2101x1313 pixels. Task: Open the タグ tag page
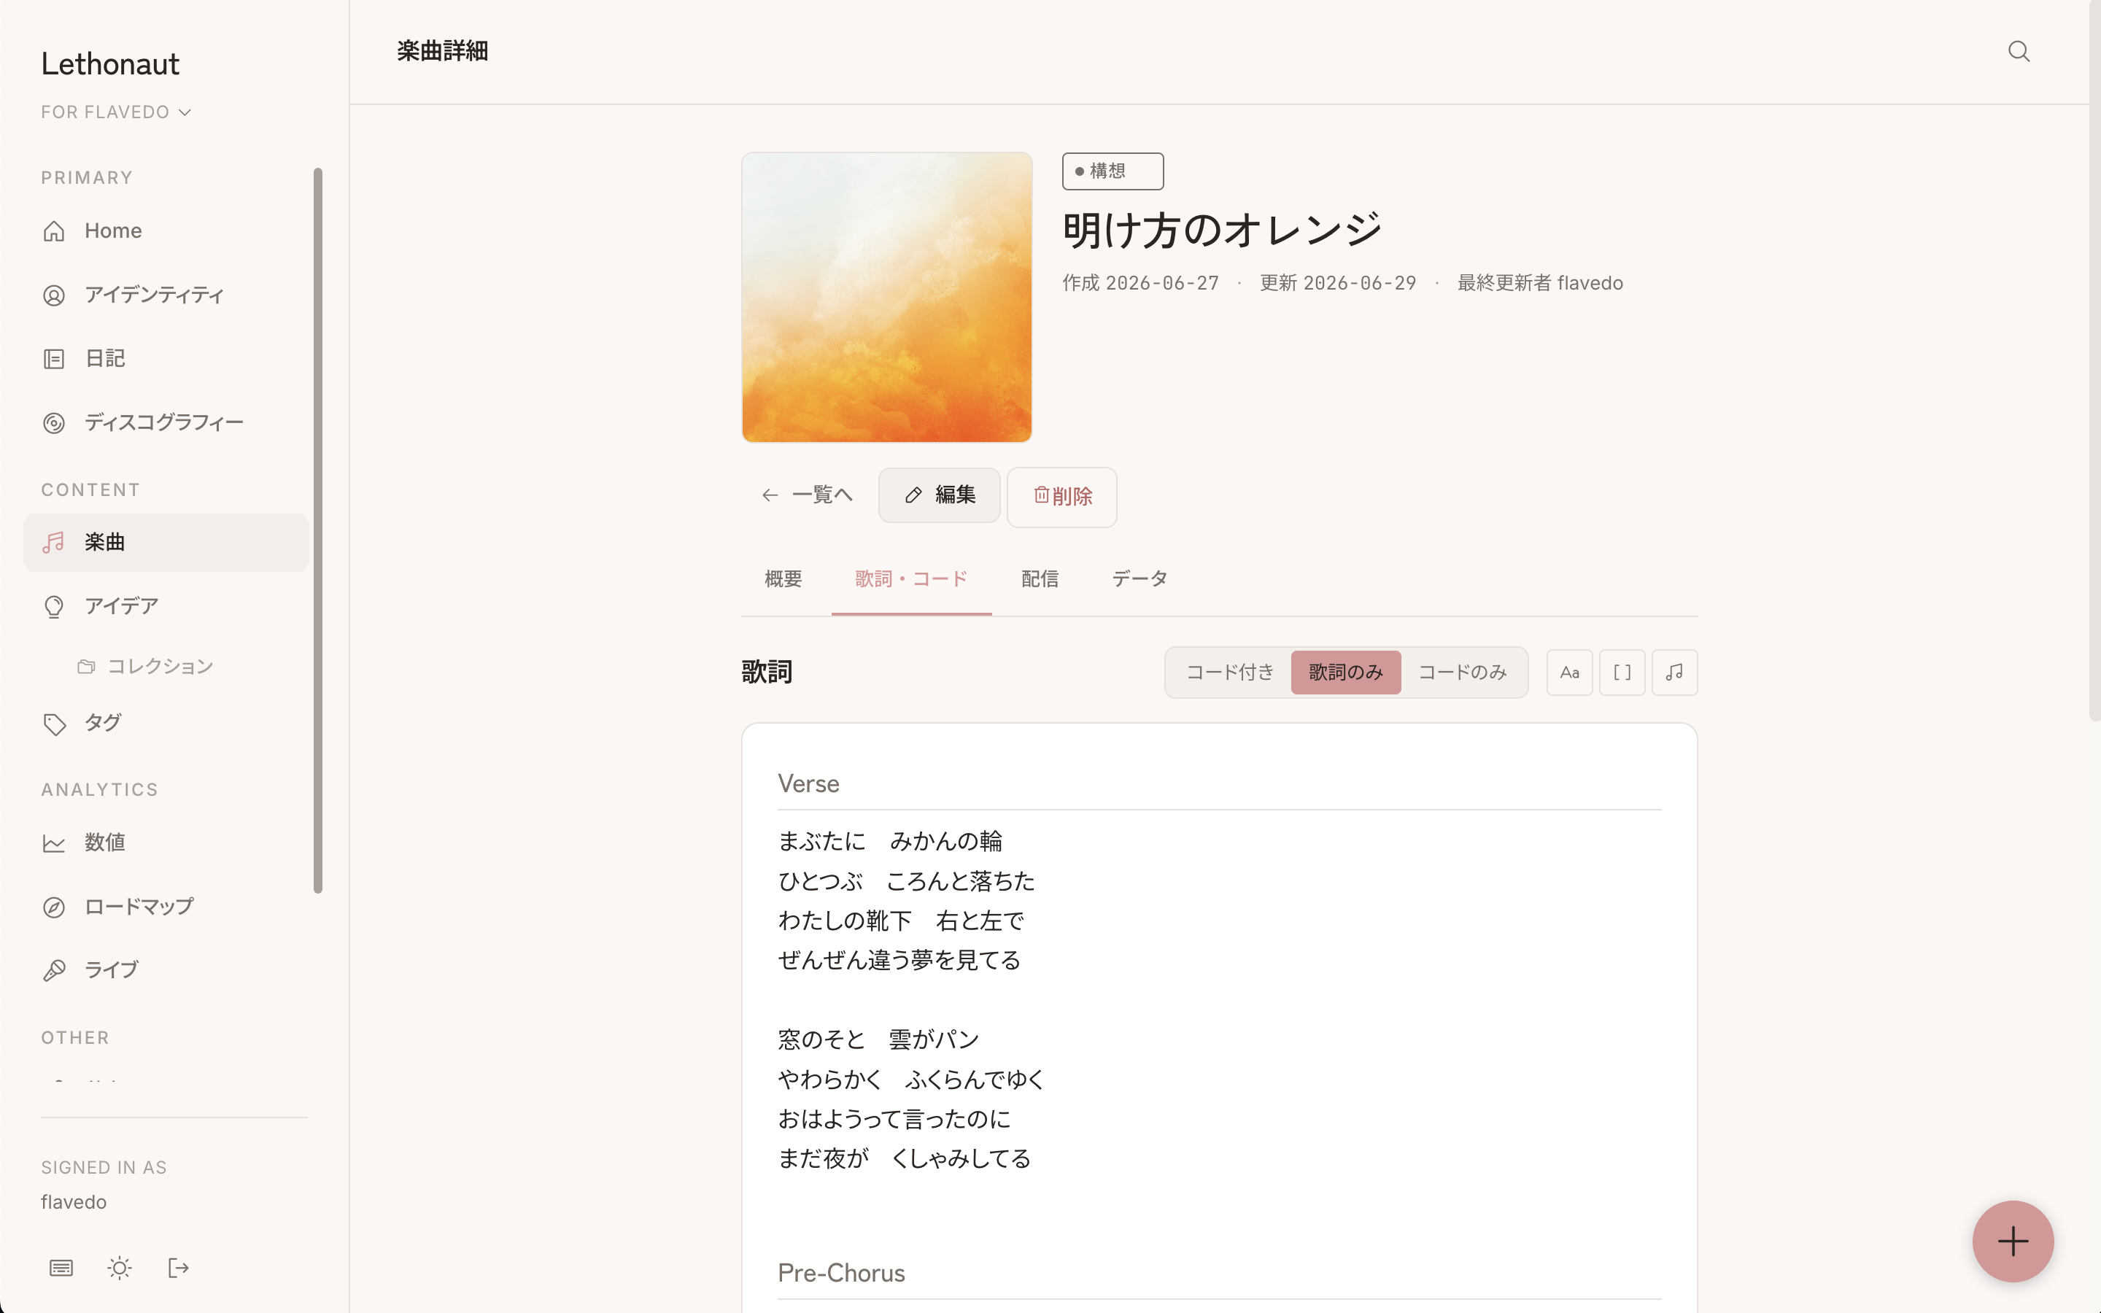[166, 722]
